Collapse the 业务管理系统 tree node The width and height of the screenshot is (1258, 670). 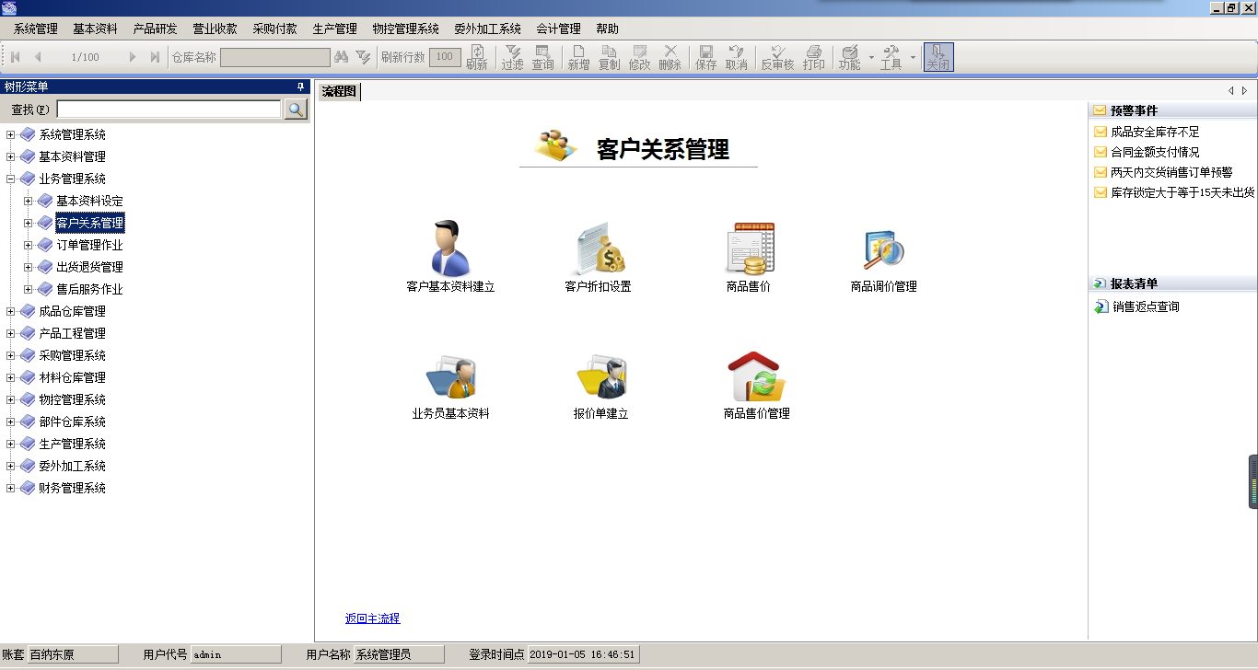point(11,179)
